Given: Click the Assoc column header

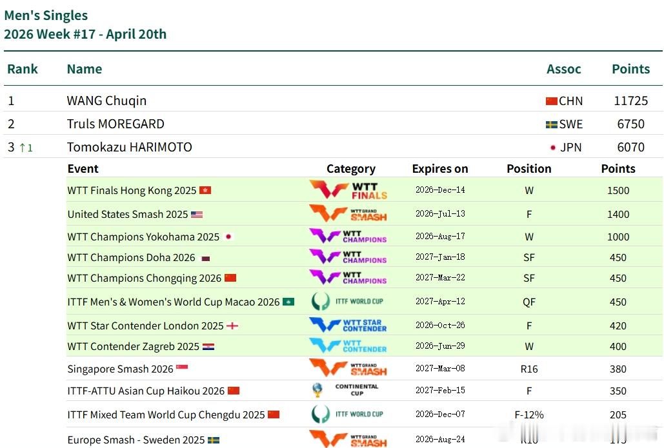Looking at the screenshot, I should pos(563,69).
